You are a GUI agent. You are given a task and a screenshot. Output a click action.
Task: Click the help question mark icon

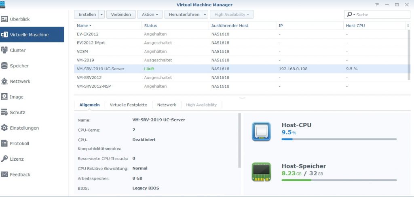click(377, 5)
